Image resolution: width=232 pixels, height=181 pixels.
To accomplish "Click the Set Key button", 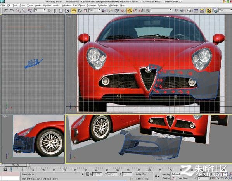I will [166, 178].
